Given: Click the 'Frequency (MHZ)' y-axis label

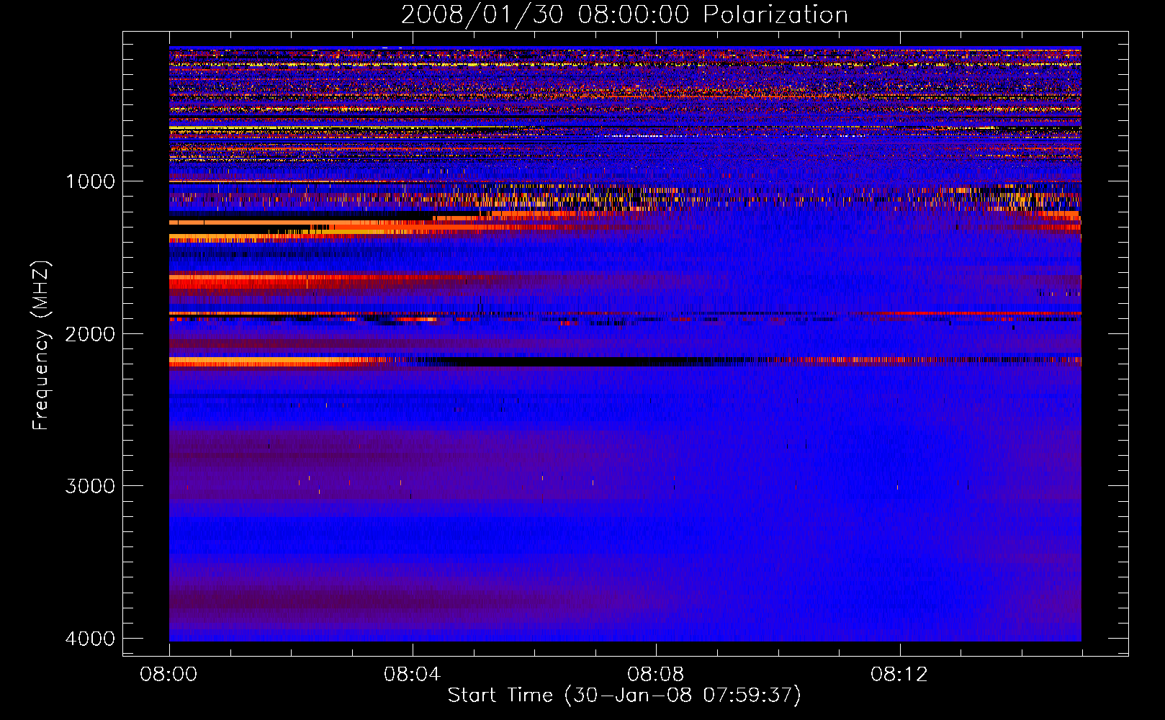Looking at the screenshot, I should pyautogui.click(x=41, y=345).
